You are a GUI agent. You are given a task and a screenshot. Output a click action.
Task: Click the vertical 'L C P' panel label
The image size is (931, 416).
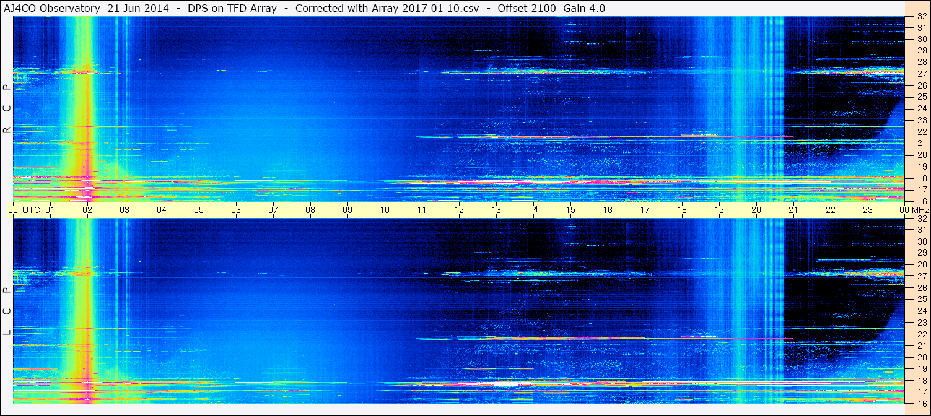[7, 311]
